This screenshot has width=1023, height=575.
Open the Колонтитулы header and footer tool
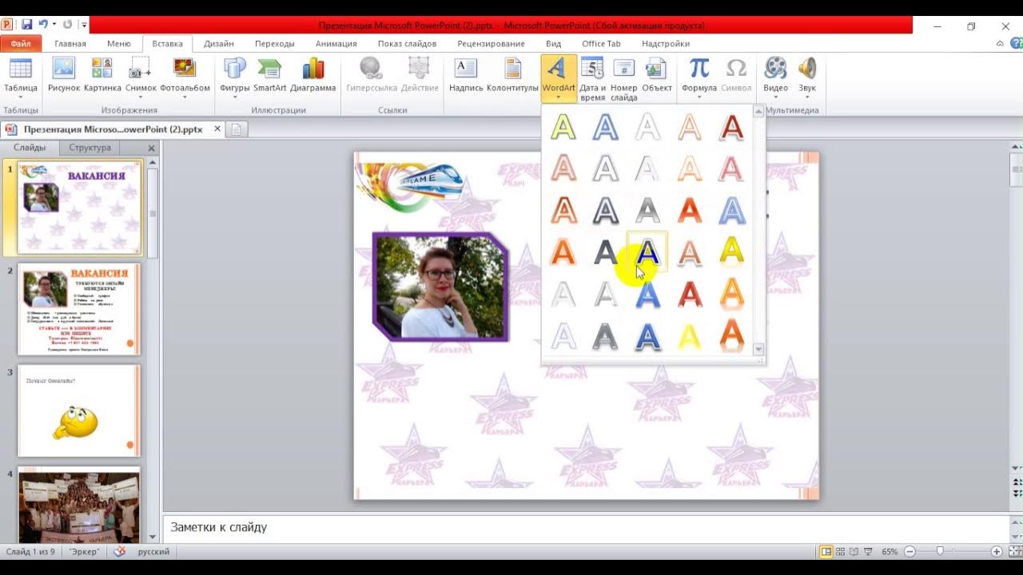512,75
